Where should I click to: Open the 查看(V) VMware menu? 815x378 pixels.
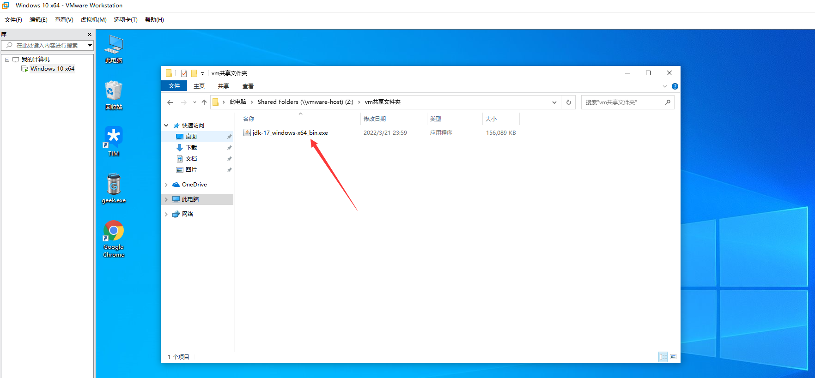(64, 20)
